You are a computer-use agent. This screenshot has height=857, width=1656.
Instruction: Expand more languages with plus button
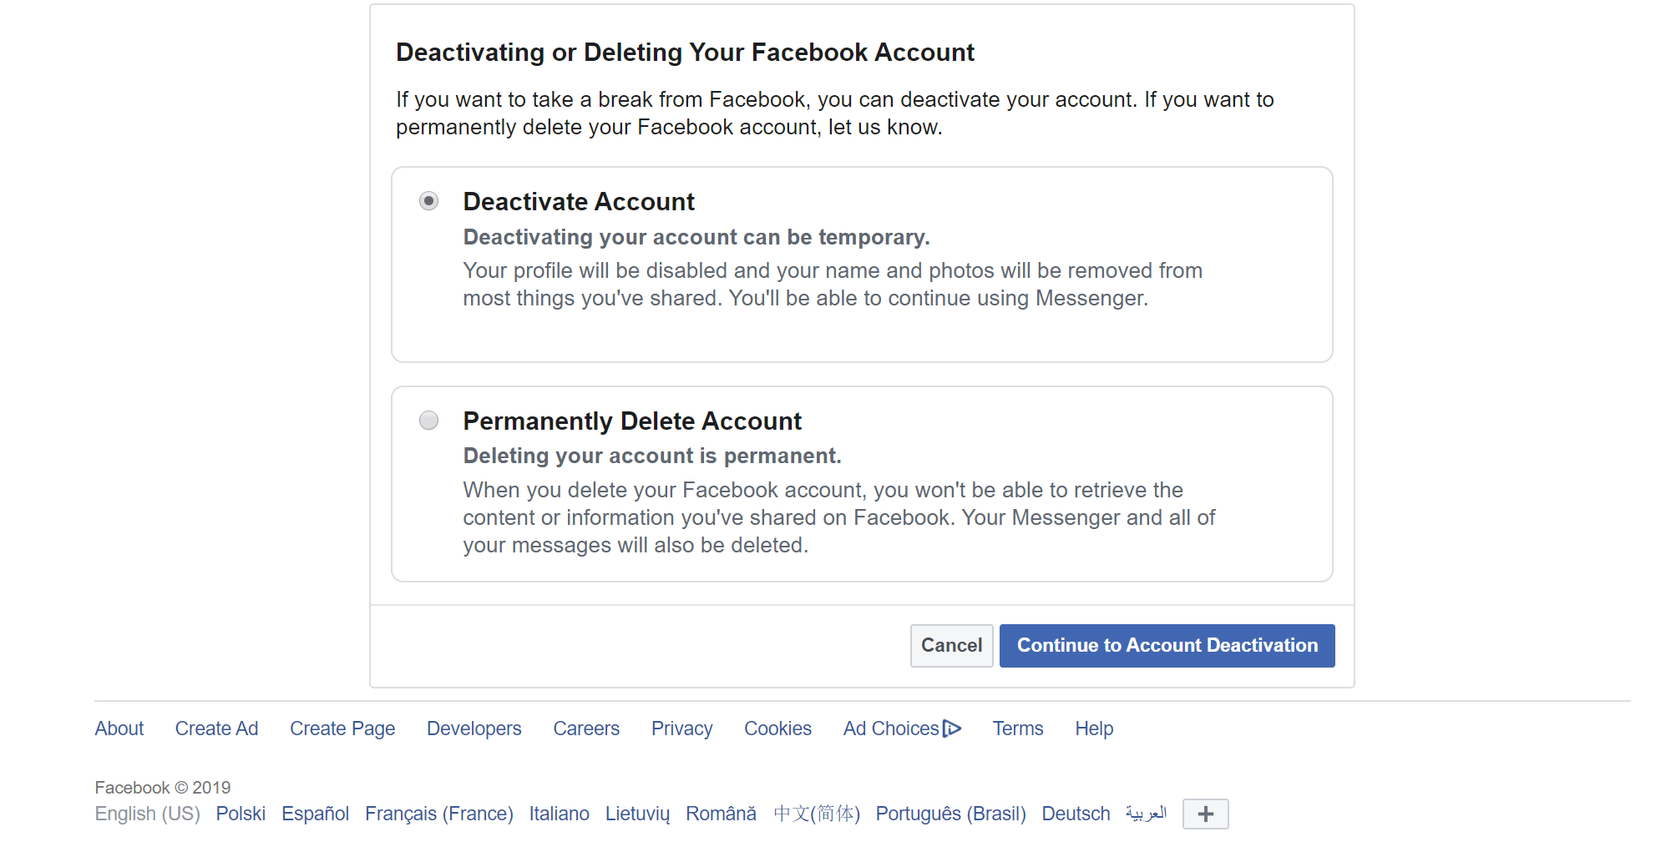(1205, 814)
